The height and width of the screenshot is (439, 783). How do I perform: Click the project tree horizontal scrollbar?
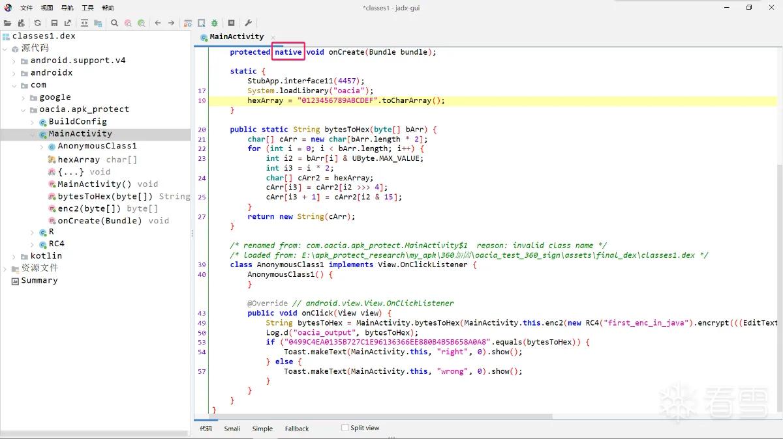(95, 434)
